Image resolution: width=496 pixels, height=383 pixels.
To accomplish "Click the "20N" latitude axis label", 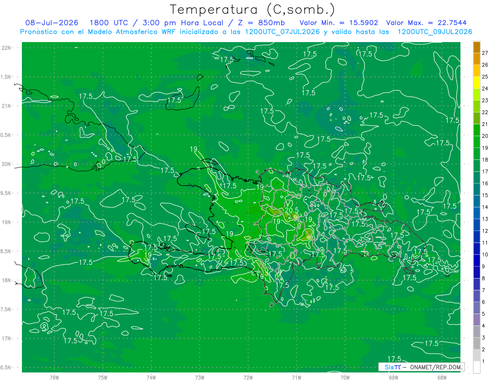I will (x=6, y=164).
